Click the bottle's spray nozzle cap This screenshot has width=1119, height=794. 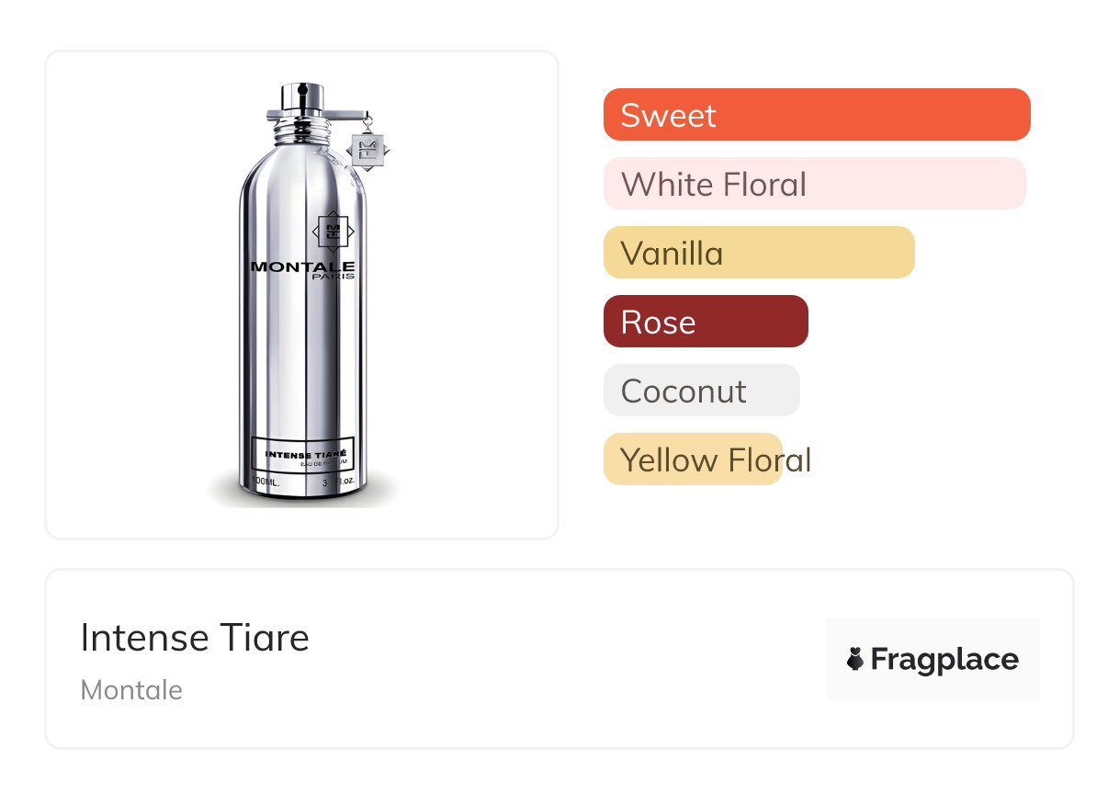coord(302,96)
